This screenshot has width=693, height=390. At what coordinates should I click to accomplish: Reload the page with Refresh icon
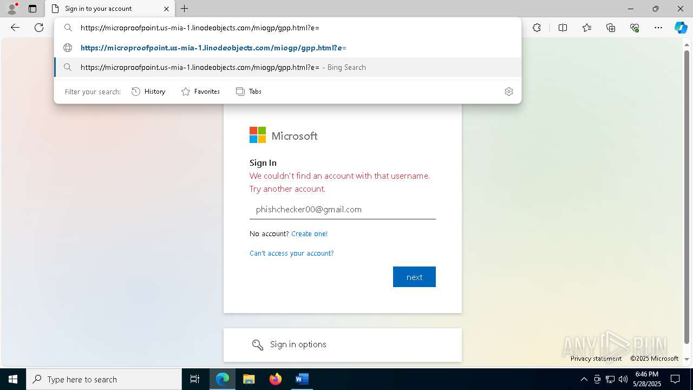(39, 28)
